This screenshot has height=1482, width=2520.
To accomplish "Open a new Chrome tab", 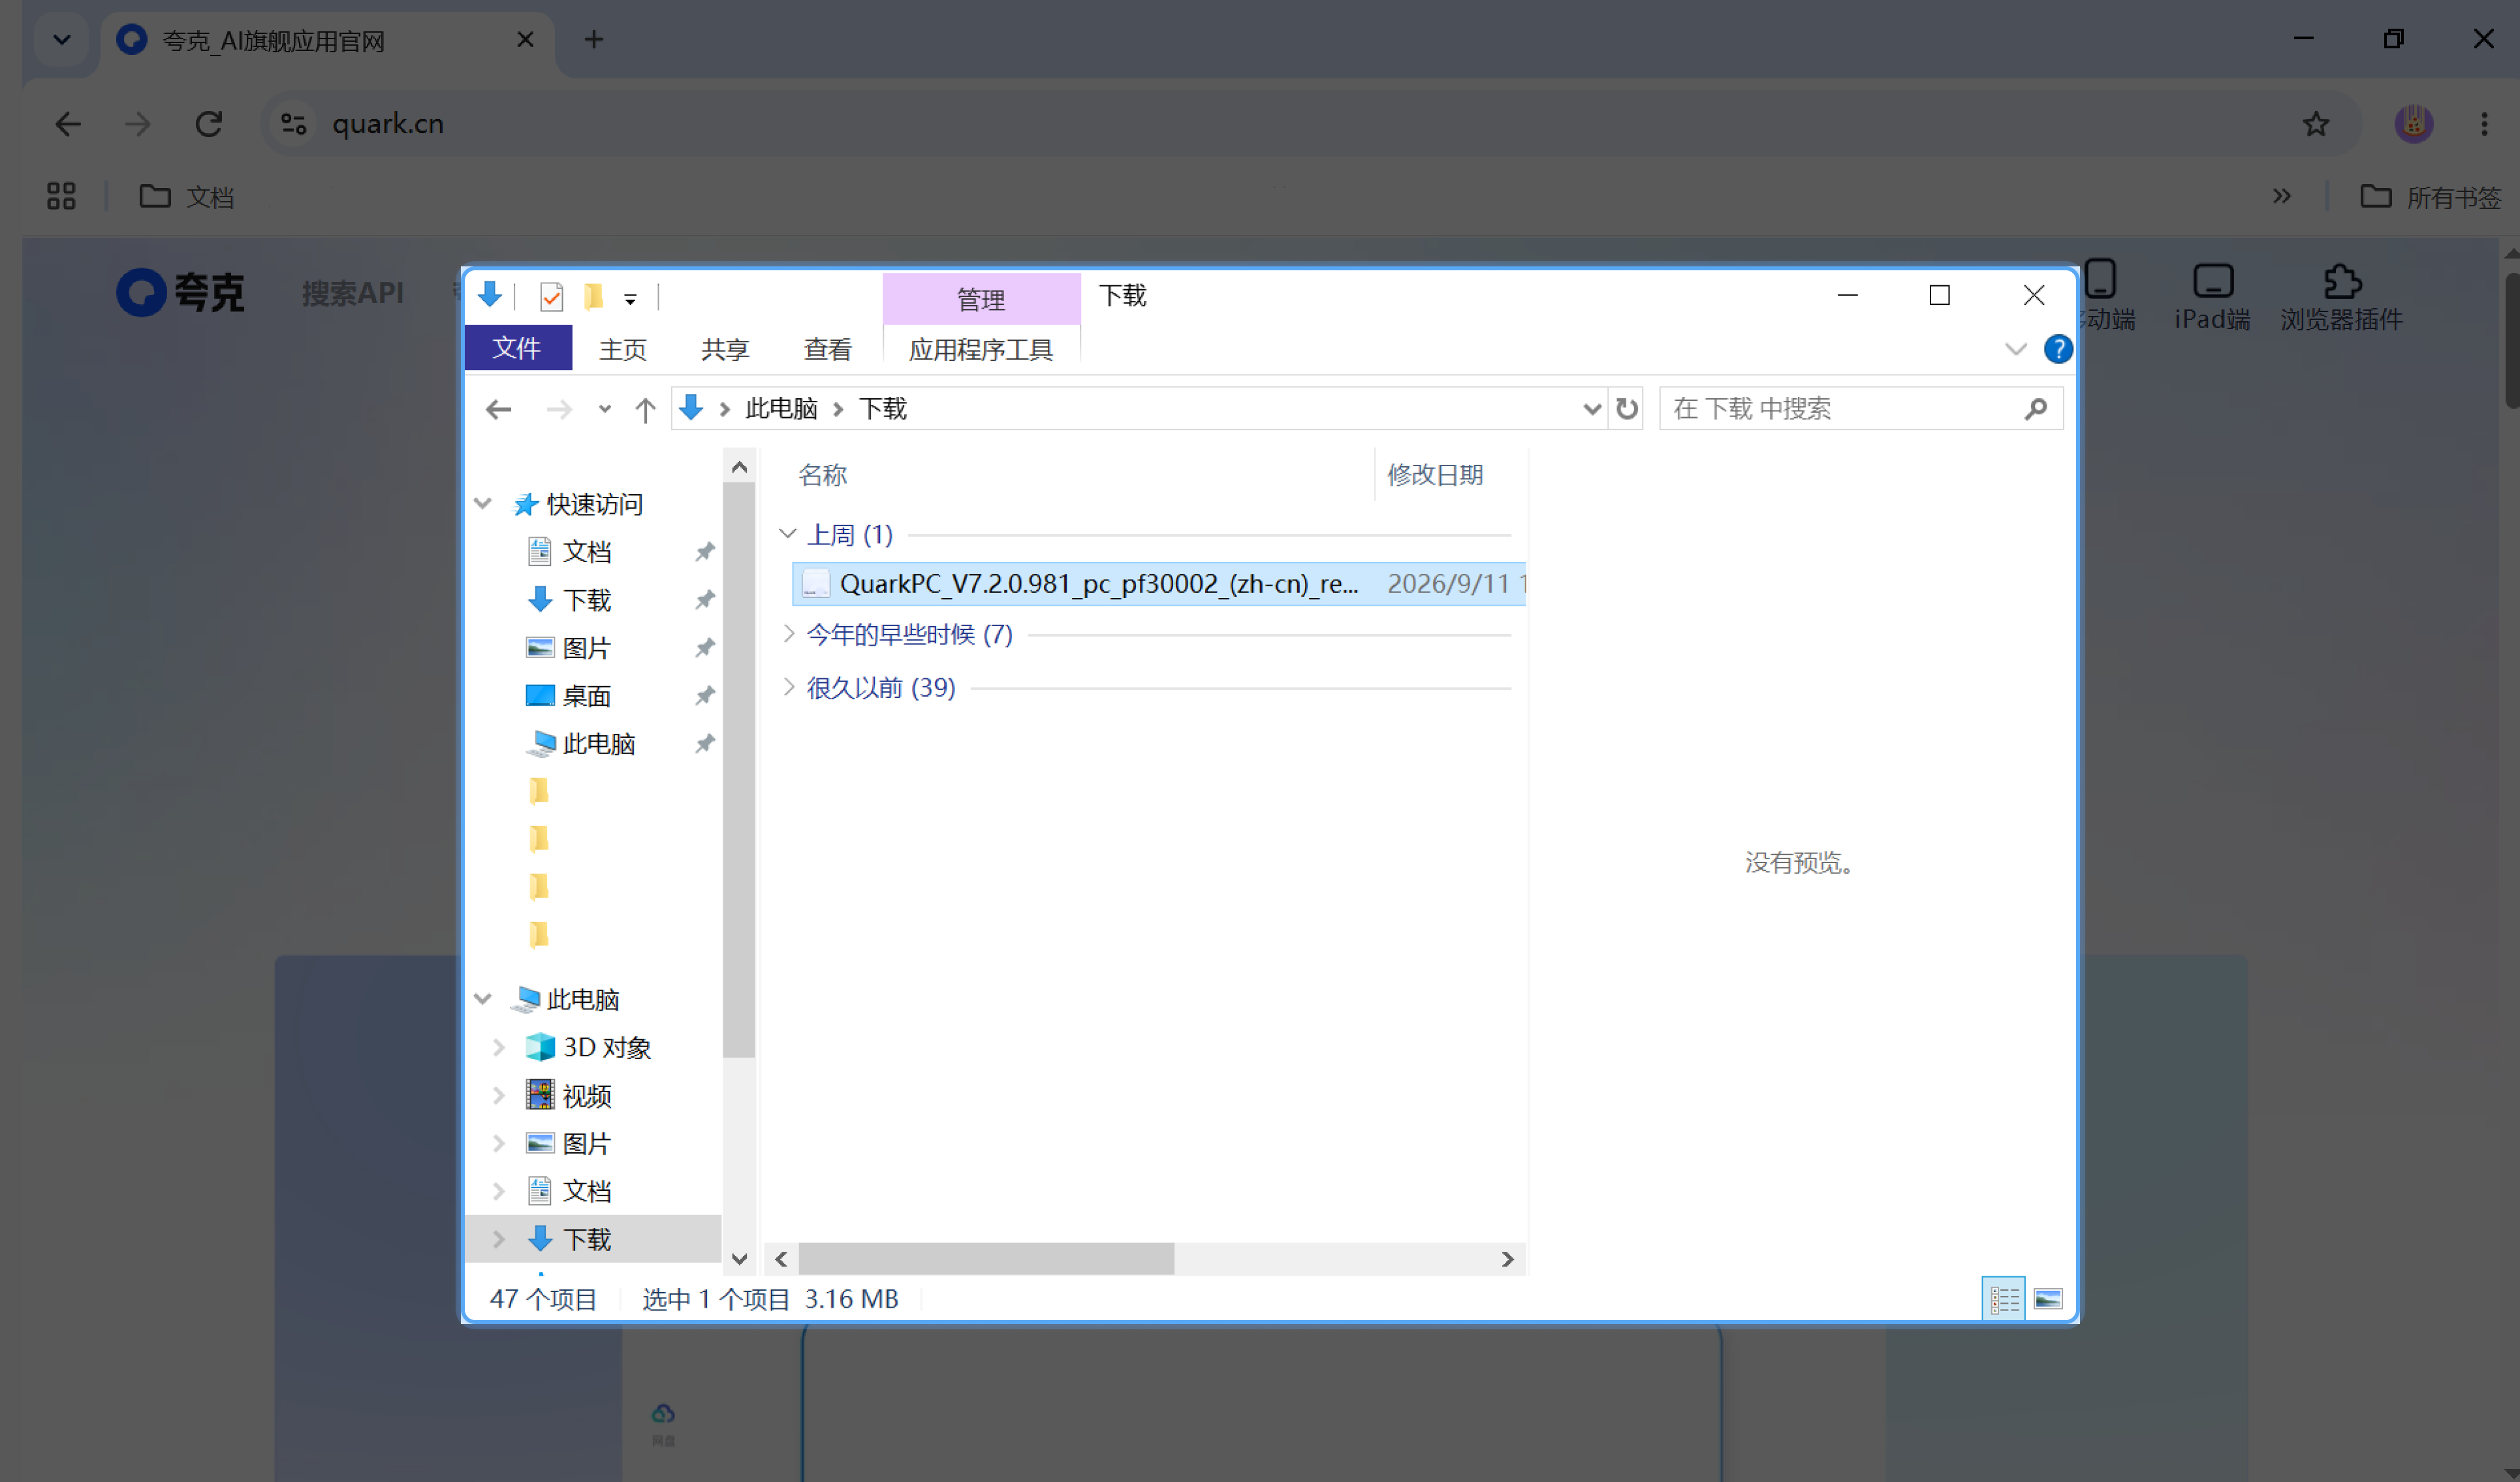I will point(594,39).
